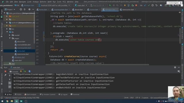Start the debug bug icon in toolbar
184x103 pixels.
[114, 5]
